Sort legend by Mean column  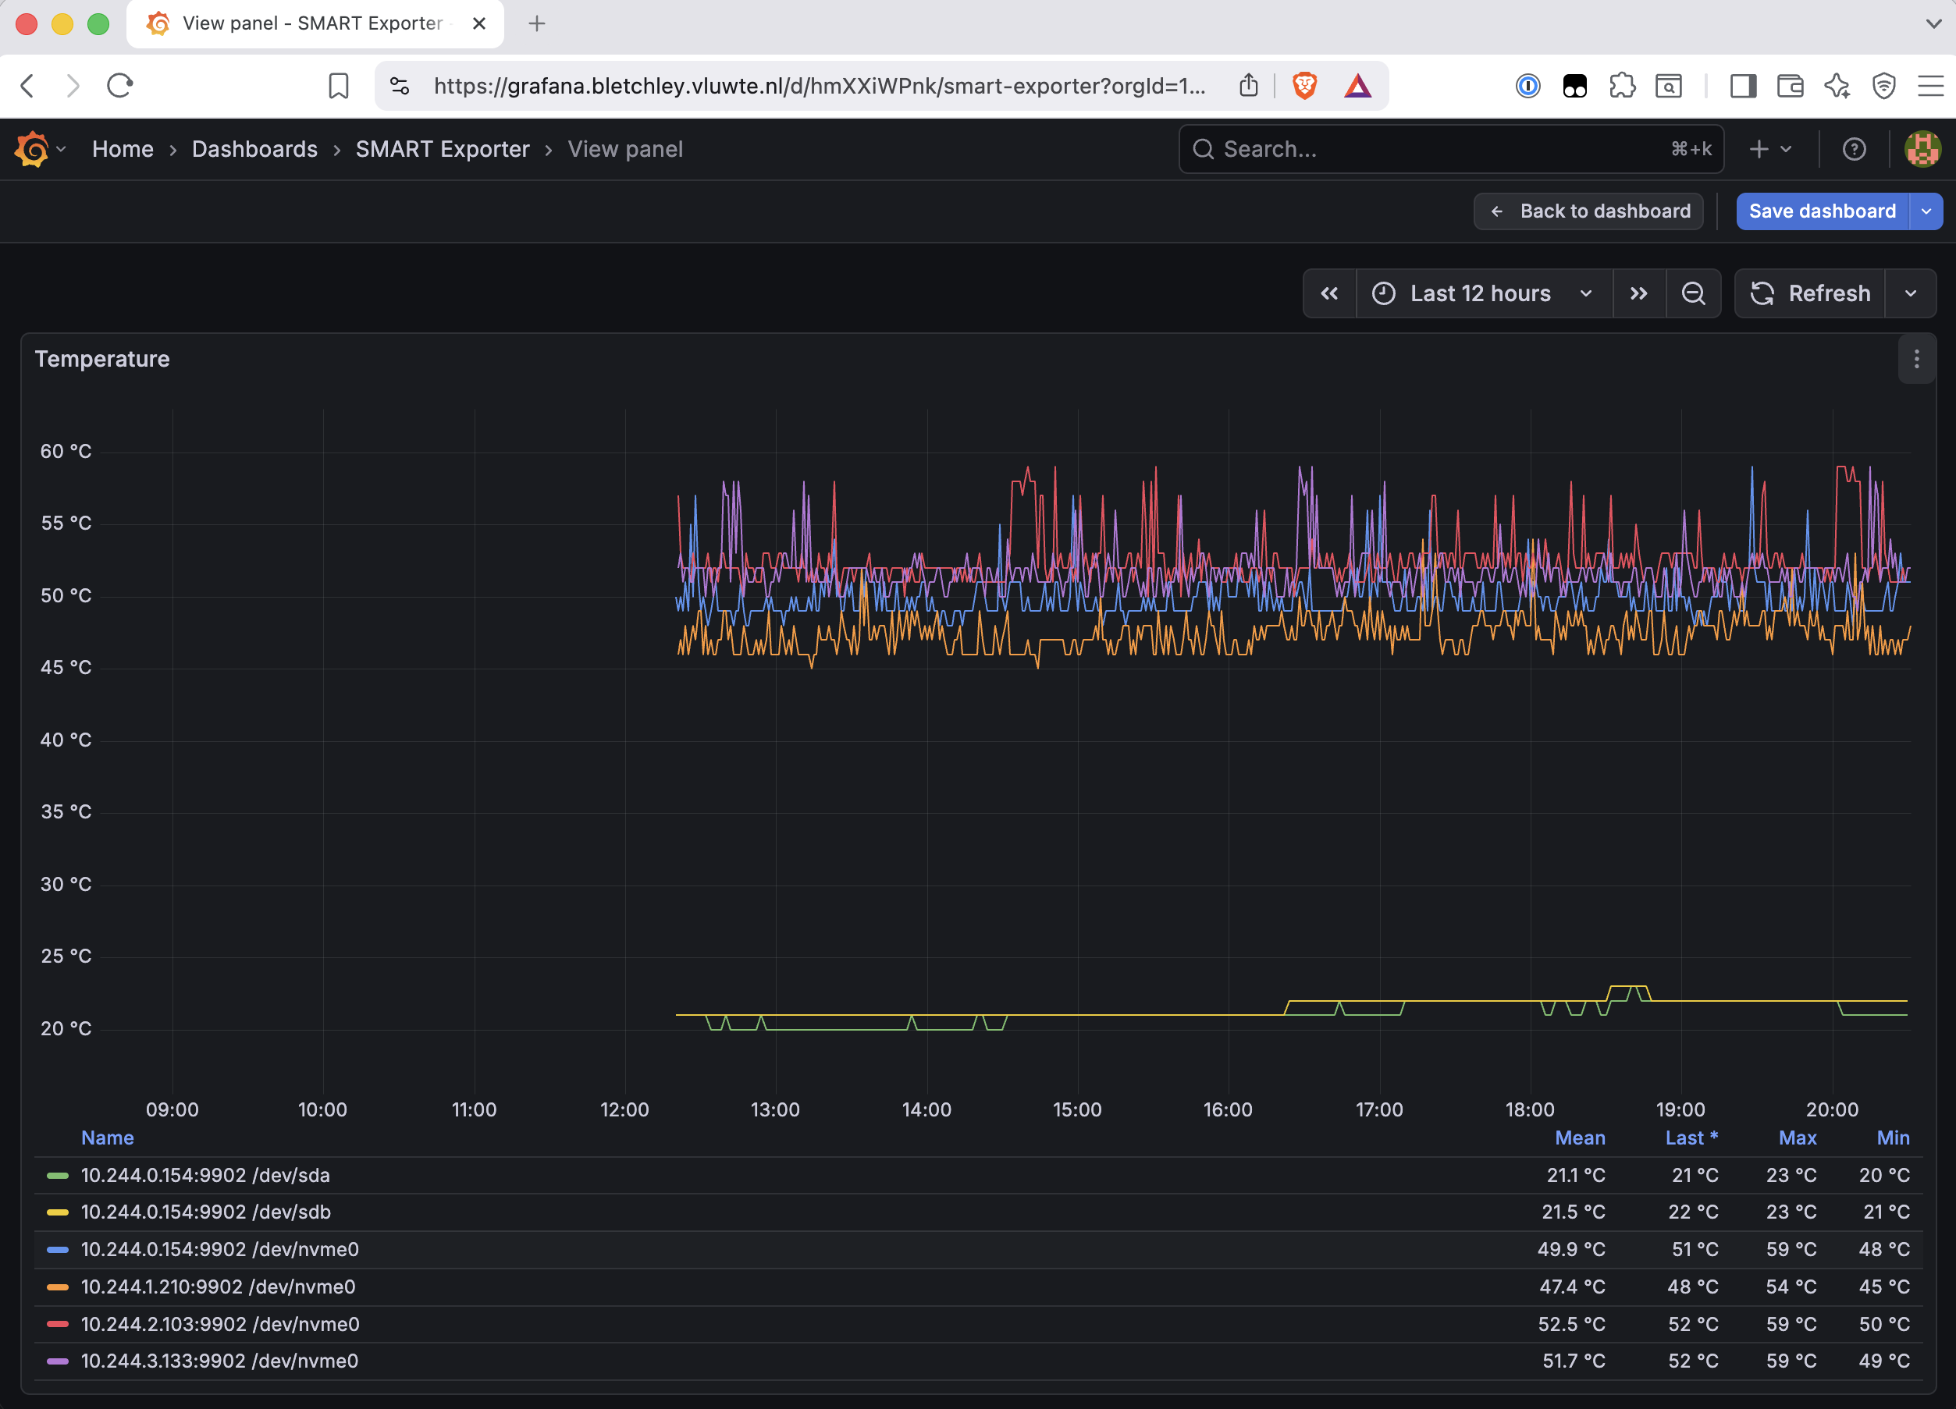(1580, 1137)
